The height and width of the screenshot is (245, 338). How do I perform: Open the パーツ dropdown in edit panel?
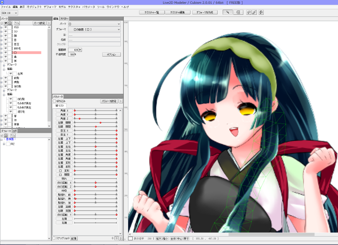[94, 24]
